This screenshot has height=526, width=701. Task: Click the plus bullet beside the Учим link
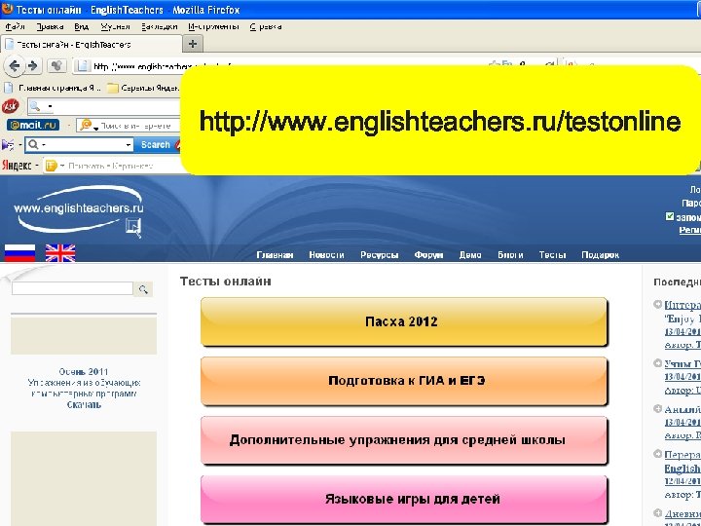pyautogui.click(x=657, y=362)
